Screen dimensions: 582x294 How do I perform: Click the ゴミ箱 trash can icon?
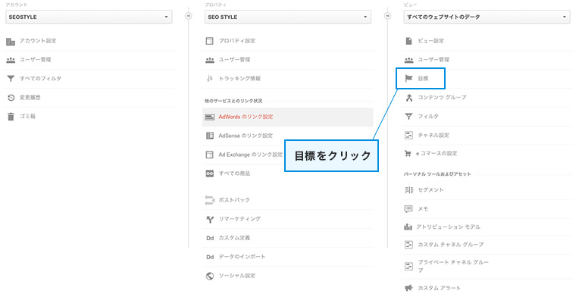(11, 117)
